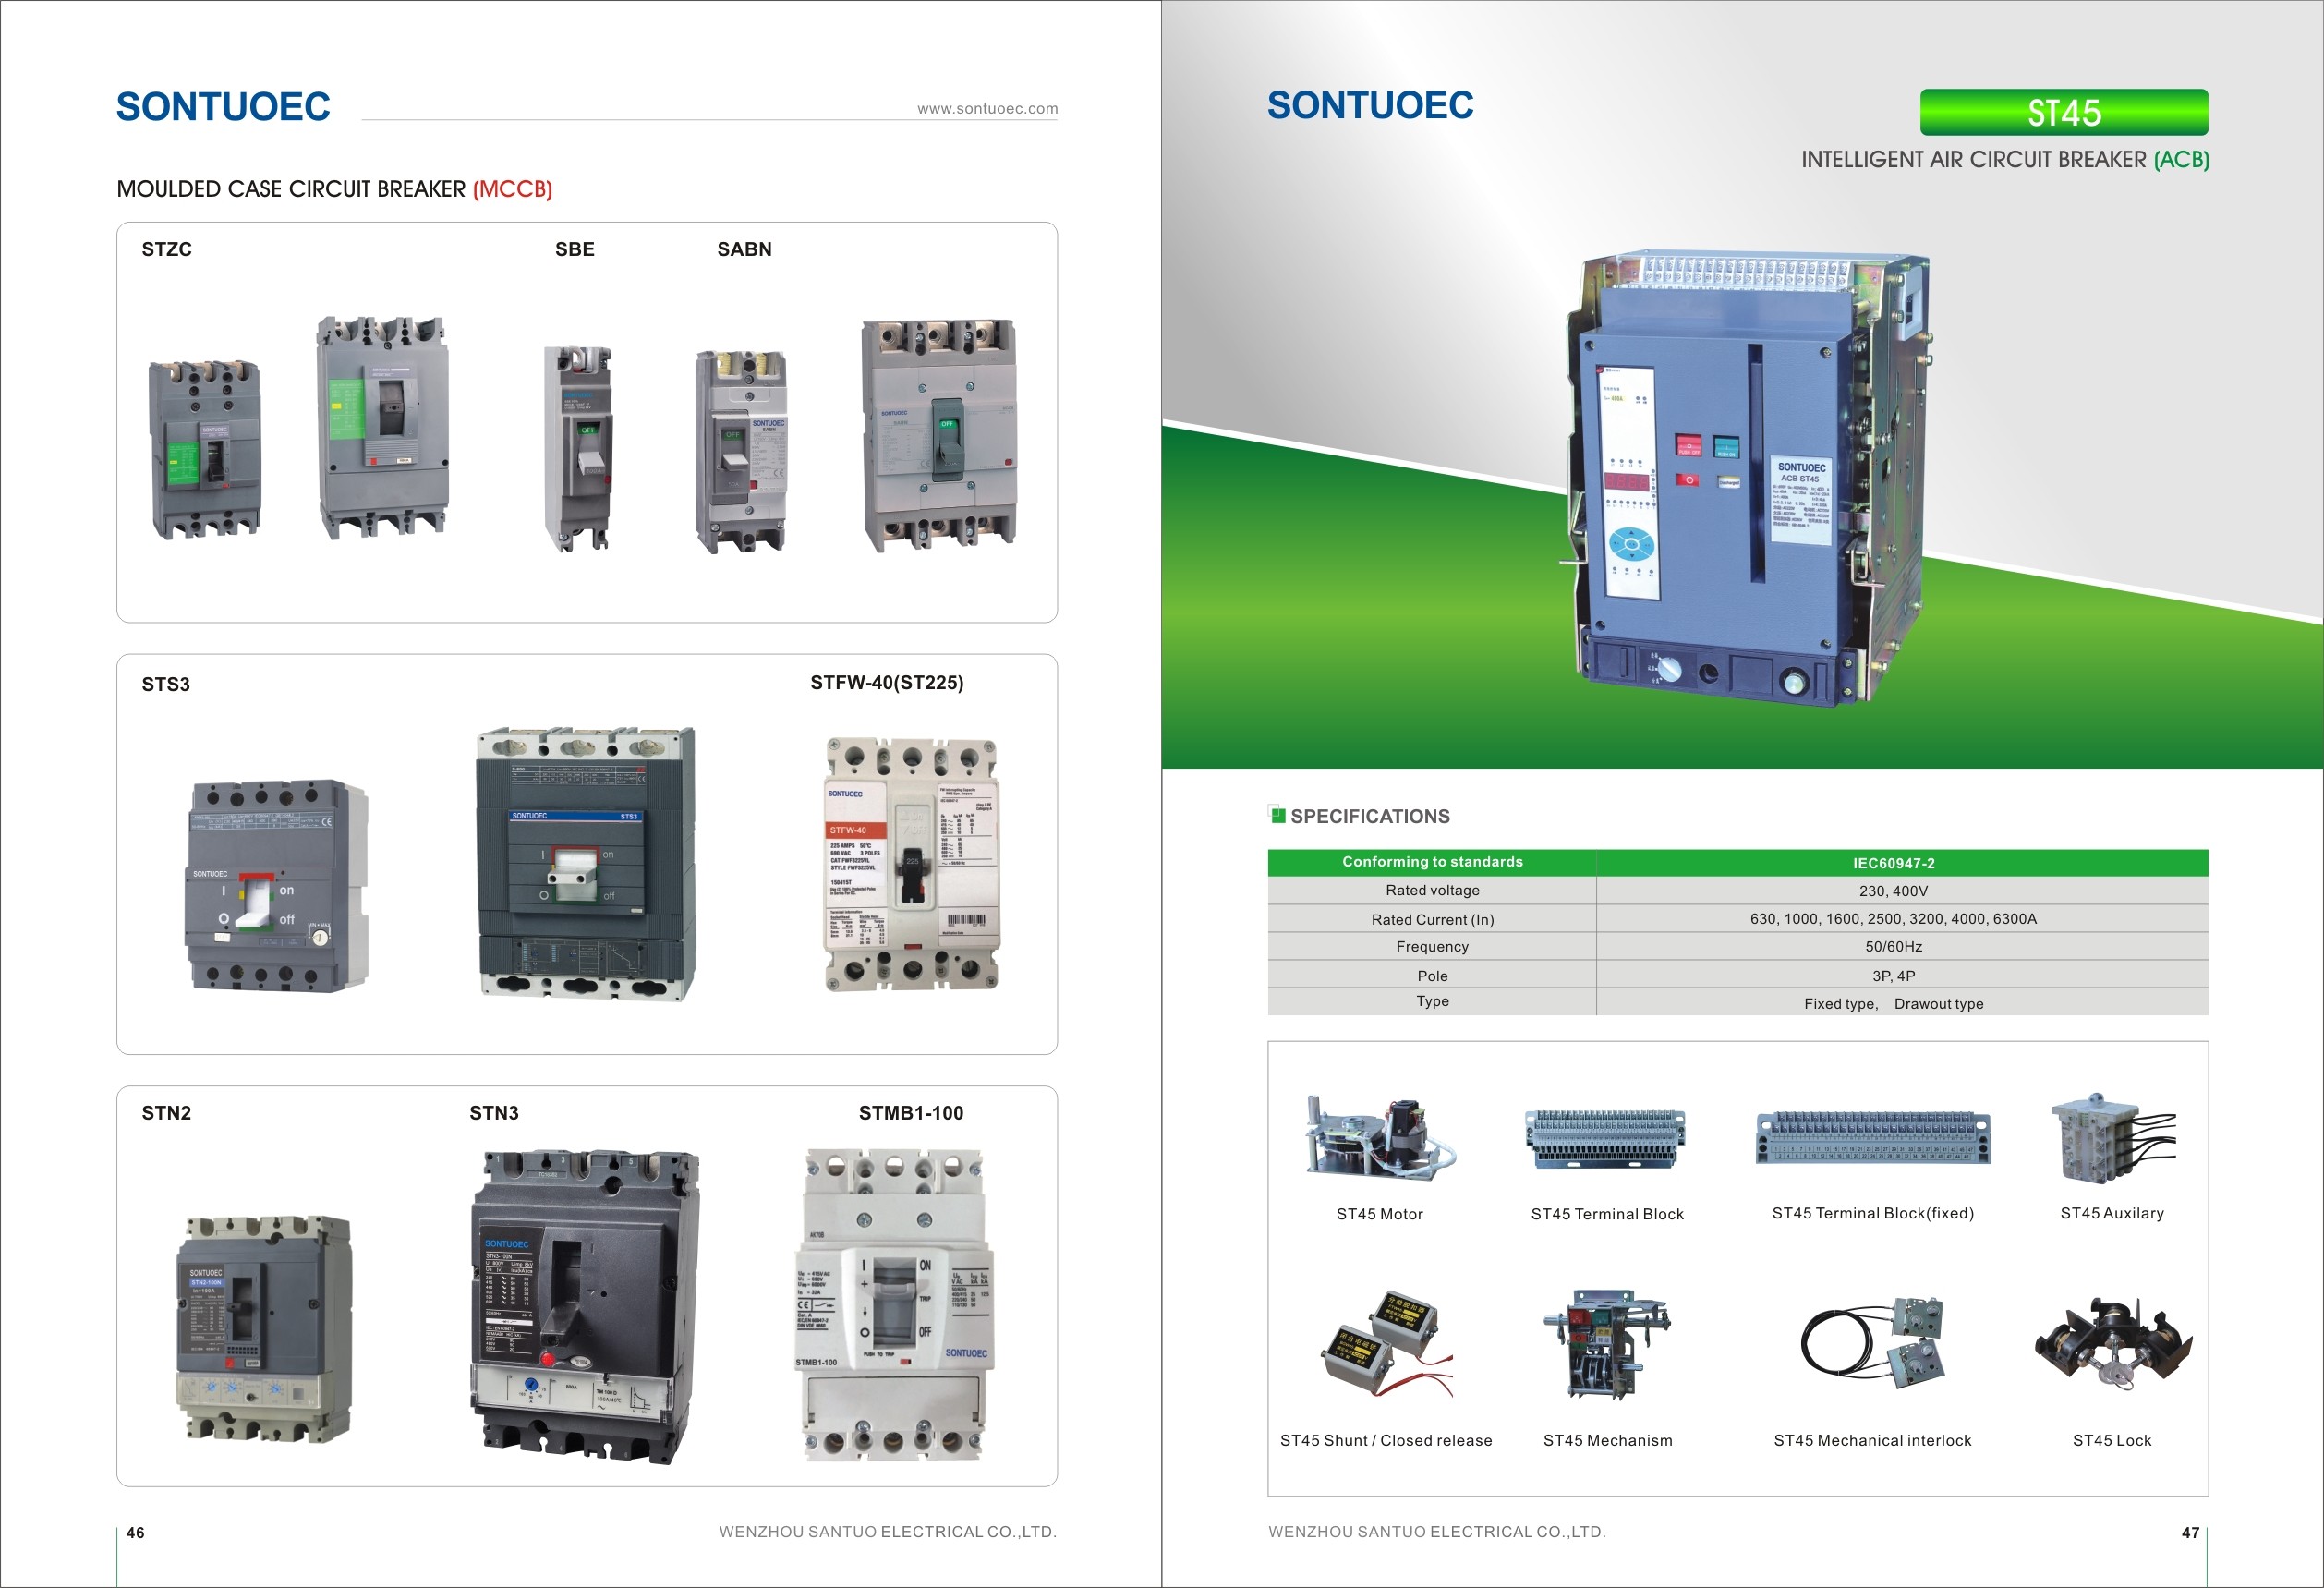2324x1588 pixels.
Task: Select the small STS3 breaker image
Action: point(277,886)
